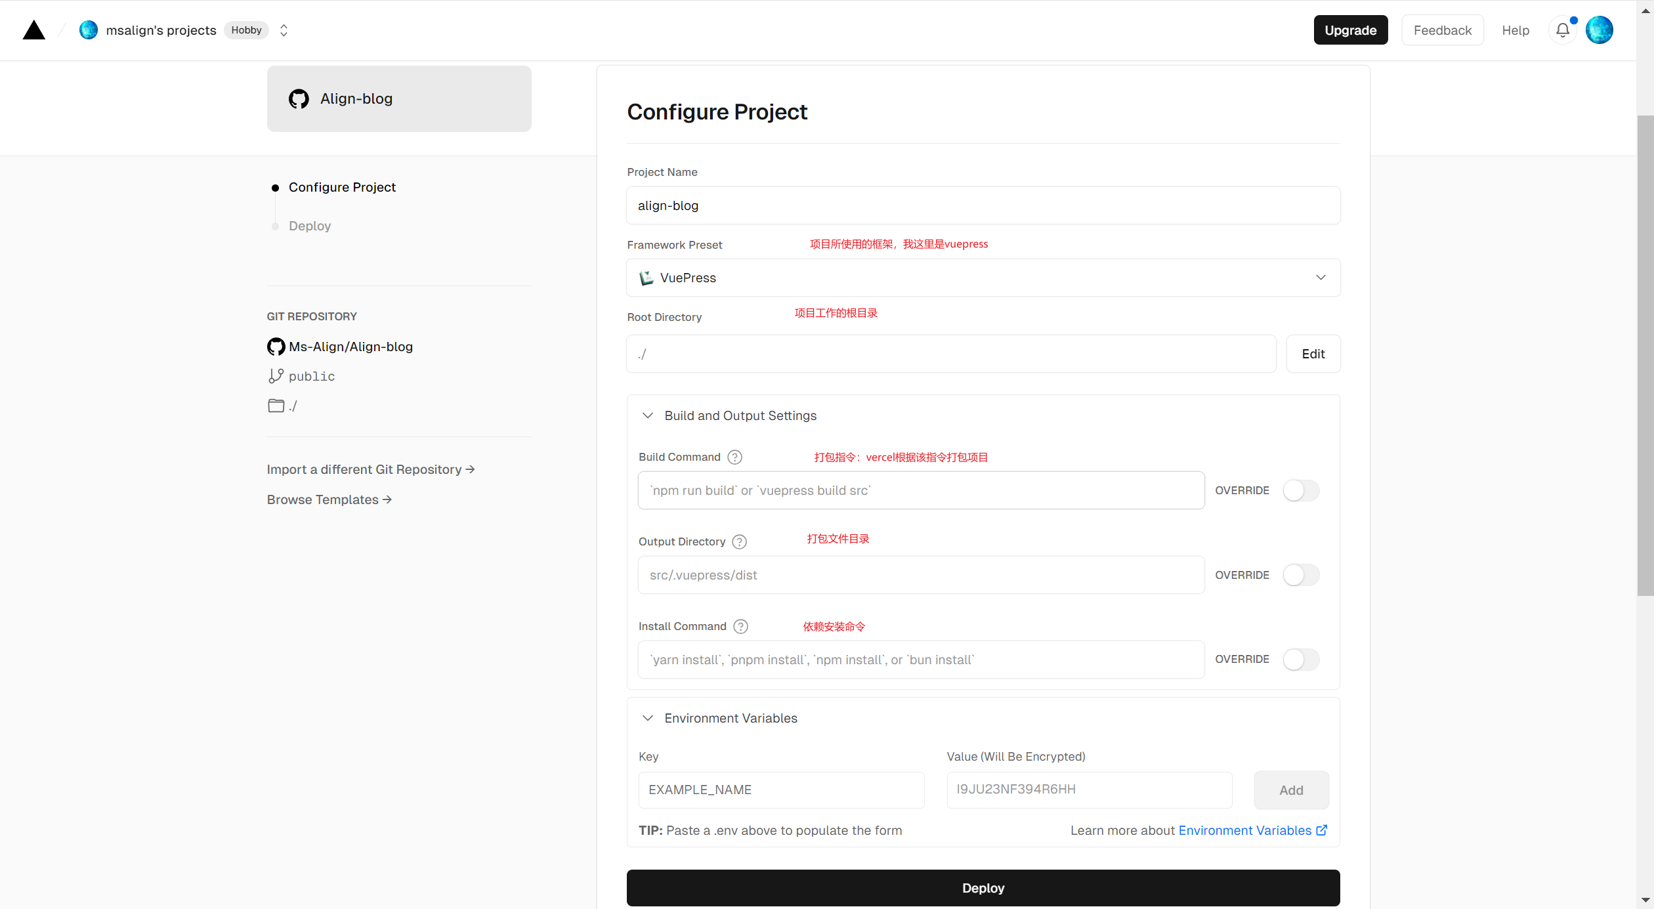Open the team switcher up-down arrows

(284, 30)
